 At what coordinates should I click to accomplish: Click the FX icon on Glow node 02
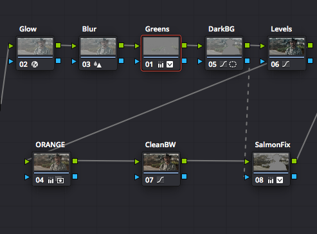[35, 64]
